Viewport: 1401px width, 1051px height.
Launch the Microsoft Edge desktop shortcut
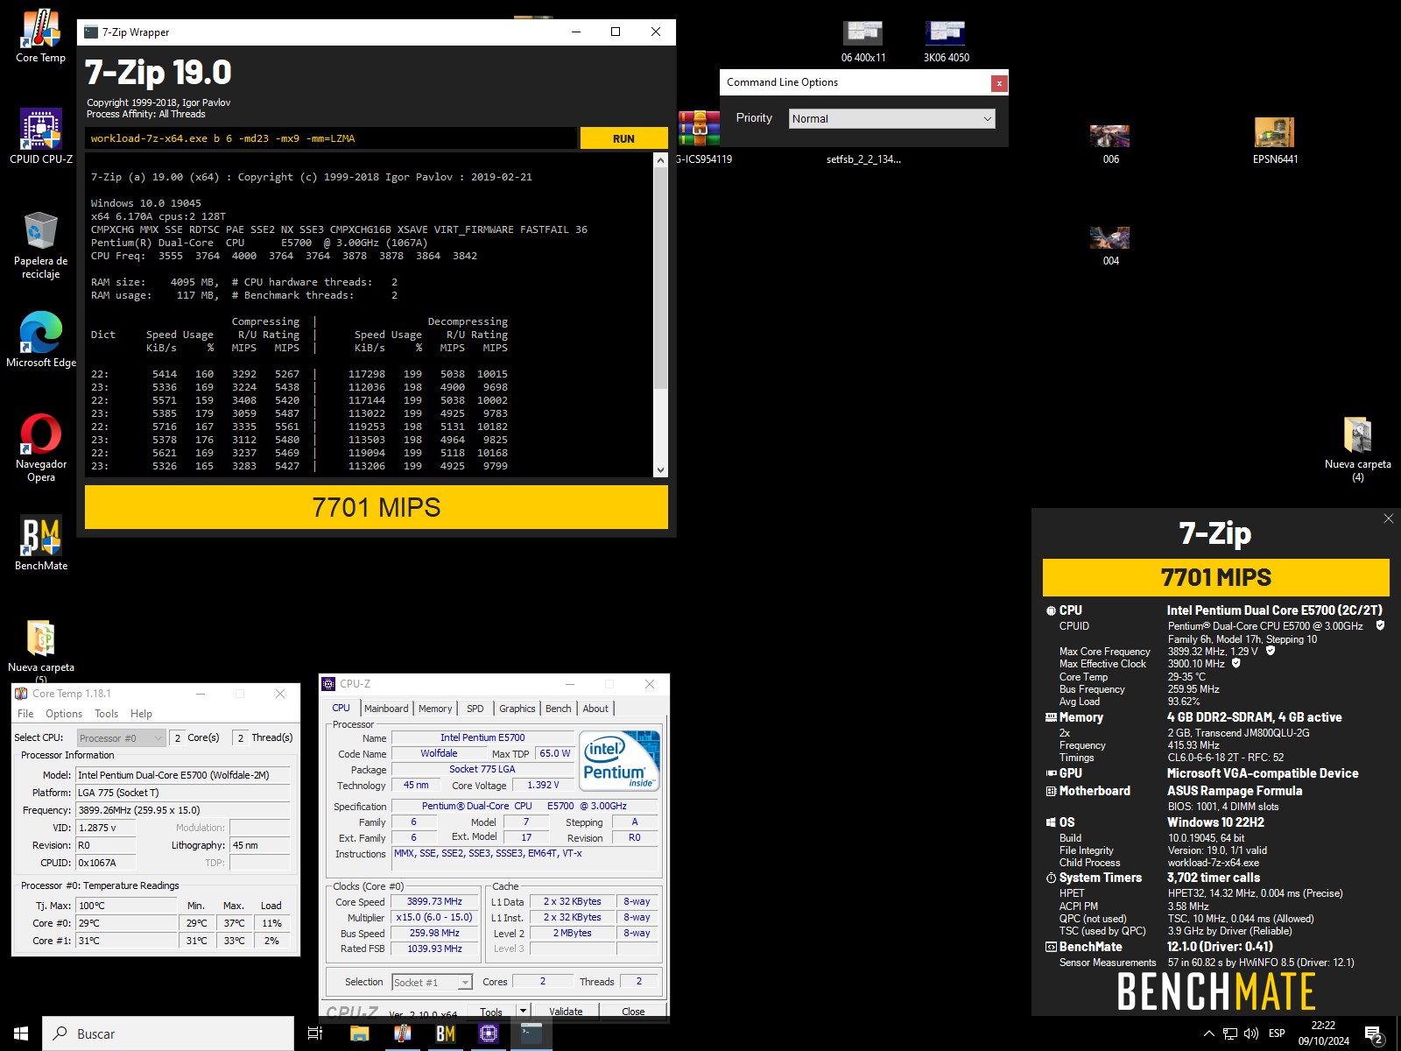(41, 340)
